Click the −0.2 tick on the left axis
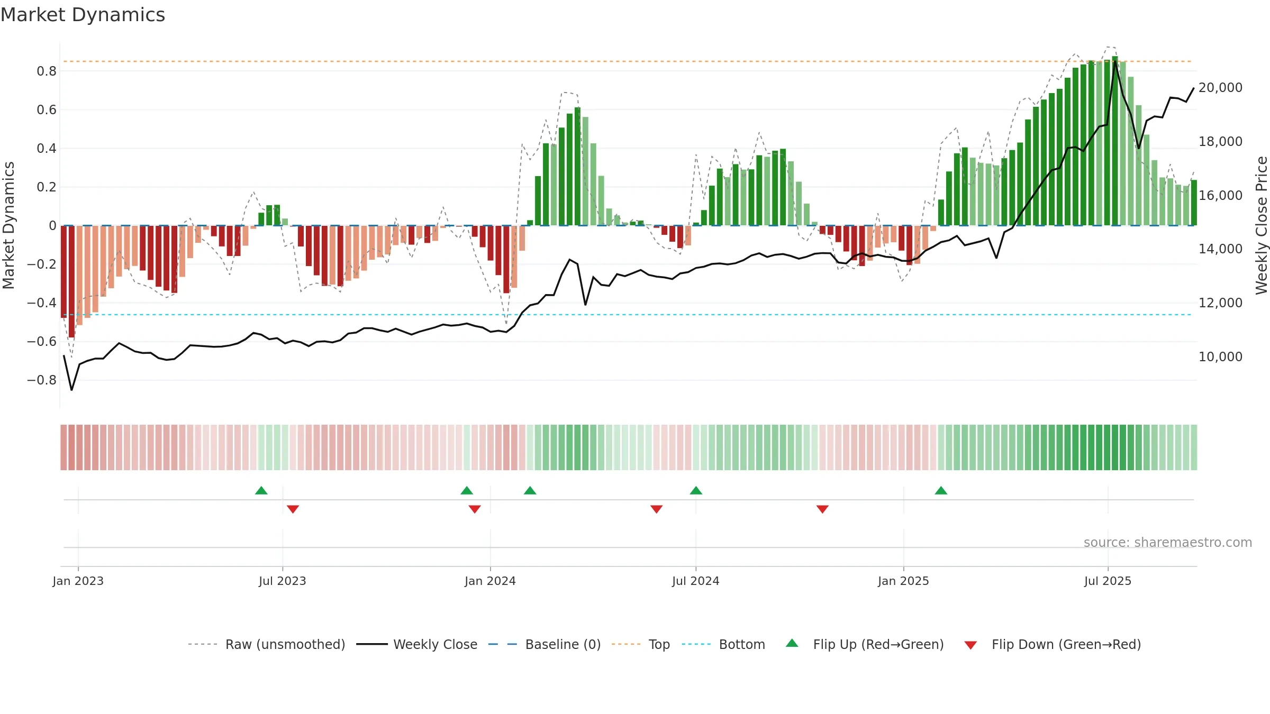 coord(42,264)
